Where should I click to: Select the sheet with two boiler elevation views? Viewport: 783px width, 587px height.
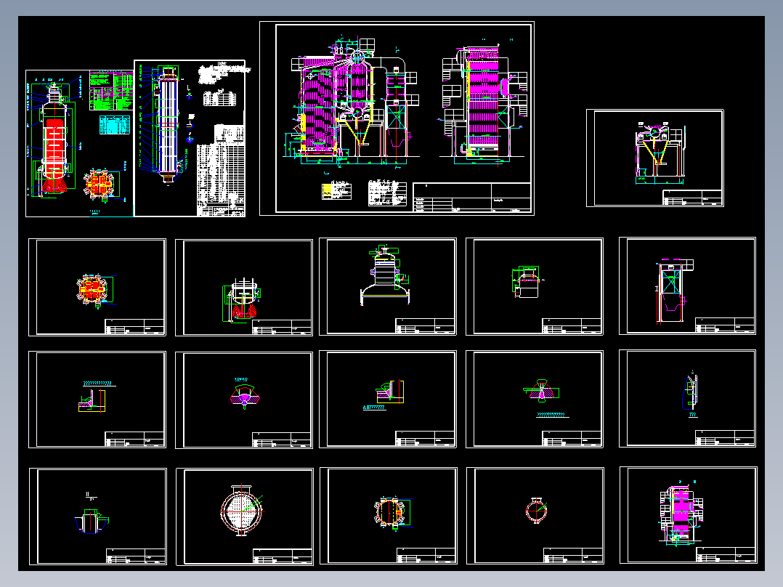point(397,118)
